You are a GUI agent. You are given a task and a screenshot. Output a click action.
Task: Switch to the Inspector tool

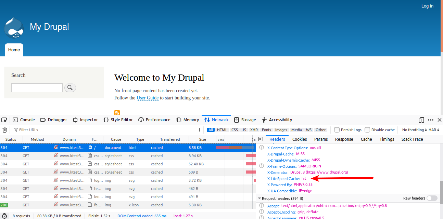coord(85,120)
